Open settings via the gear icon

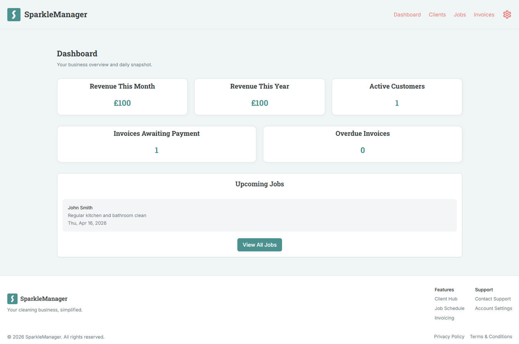tap(507, 15)
